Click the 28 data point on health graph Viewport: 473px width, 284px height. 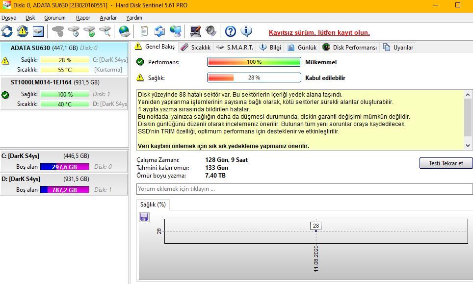click(x=316, y=231)
